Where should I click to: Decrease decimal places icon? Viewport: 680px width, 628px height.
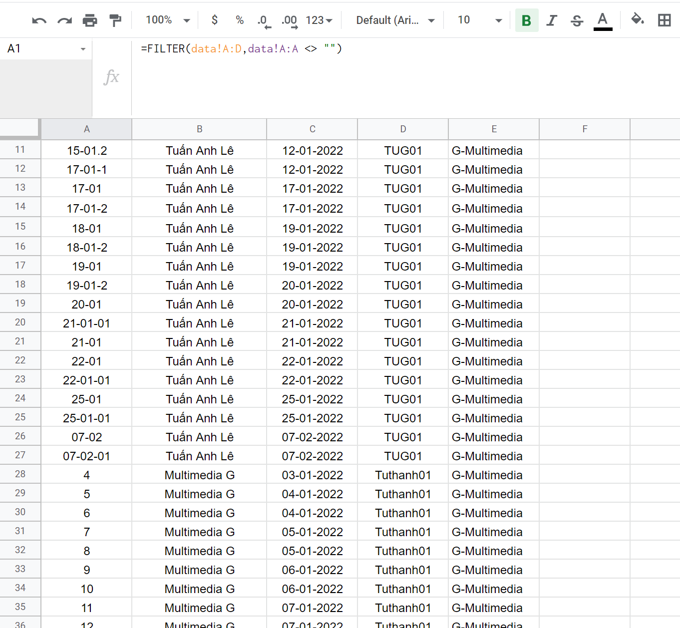[264, 21]
